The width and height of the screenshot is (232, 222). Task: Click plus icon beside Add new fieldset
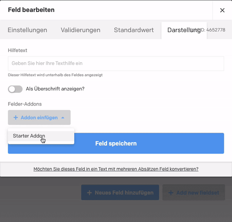click(171, 193)
